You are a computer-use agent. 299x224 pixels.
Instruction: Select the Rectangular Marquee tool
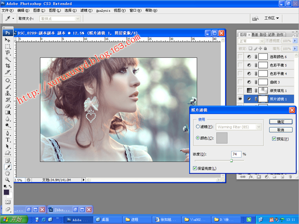point(7,46)
